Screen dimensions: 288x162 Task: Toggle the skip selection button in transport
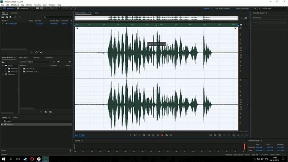171,135
